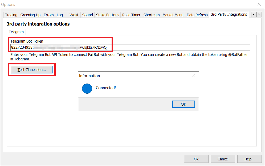Select the Telegram sub-tab
The height and width of the screenshot is (166, 265).
(16, 32)
